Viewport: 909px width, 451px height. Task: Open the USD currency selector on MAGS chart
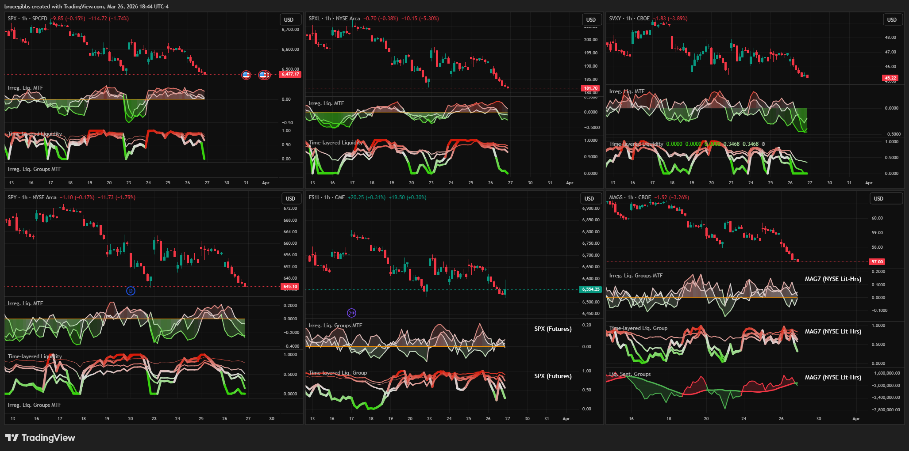pyautogui.click(x=878, y=199)
